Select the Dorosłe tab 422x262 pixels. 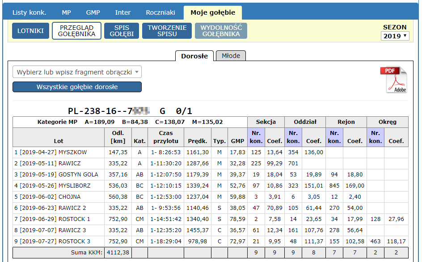click(x=194, y=56)
